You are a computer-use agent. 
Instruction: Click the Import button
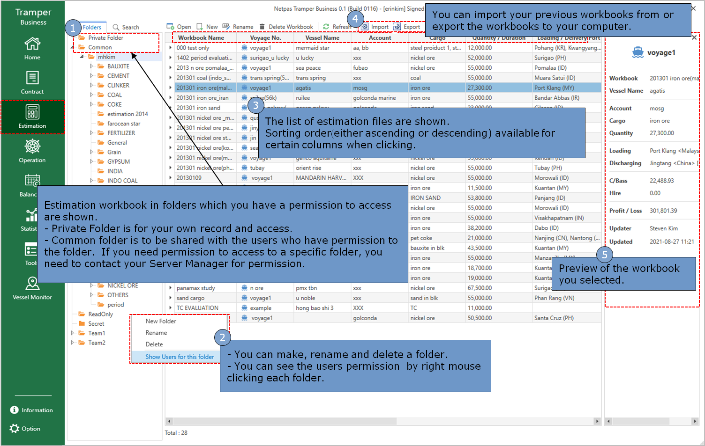click(x=375, y=27)
